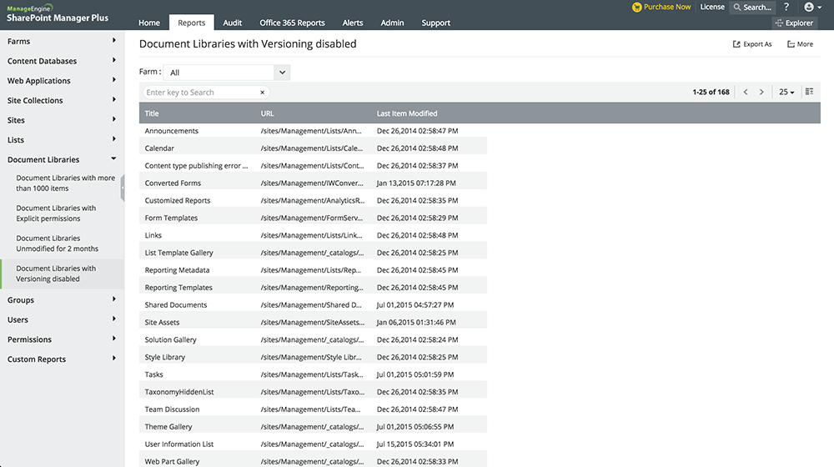Screen dimensions: 834x467
Task: Select Solution Gallery row title
Action: pos(171,340)
